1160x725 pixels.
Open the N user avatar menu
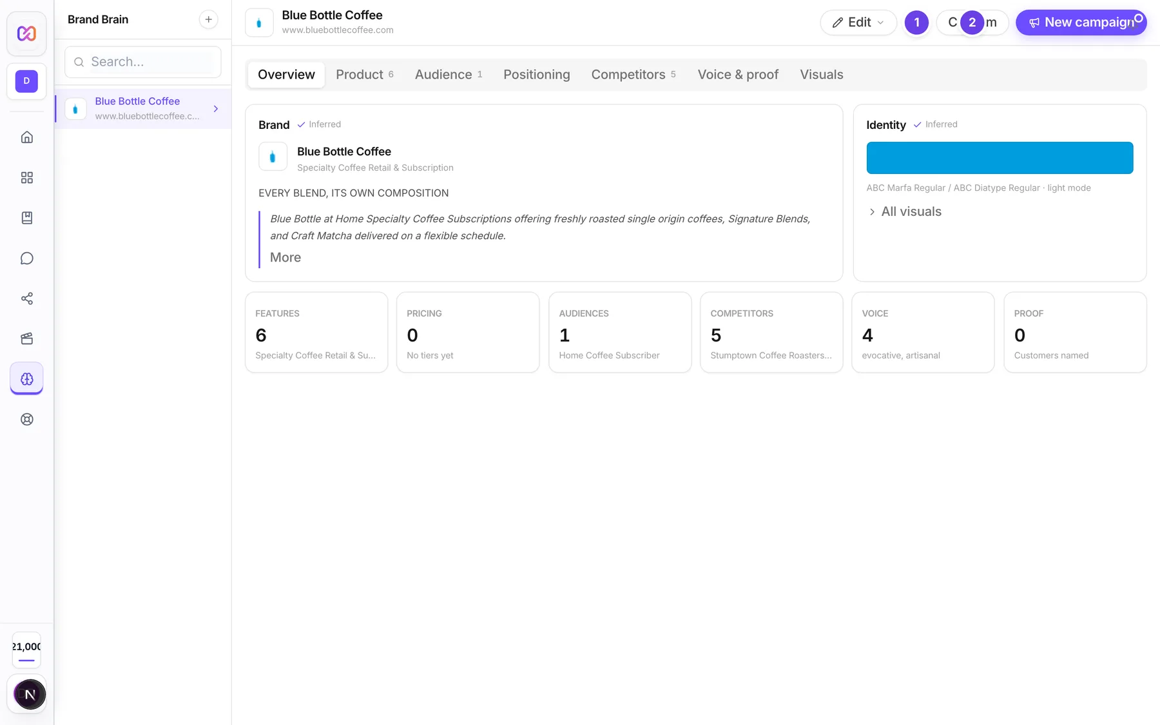coord(30,694)
